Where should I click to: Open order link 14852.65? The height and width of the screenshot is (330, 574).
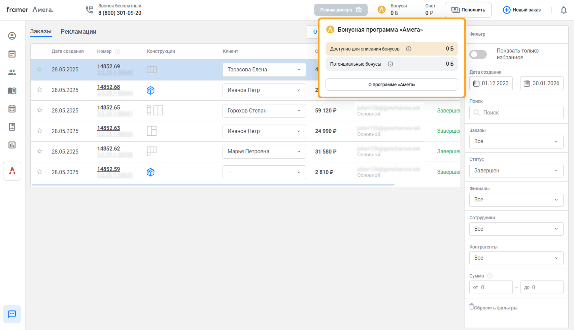click(x=108, y=107)
